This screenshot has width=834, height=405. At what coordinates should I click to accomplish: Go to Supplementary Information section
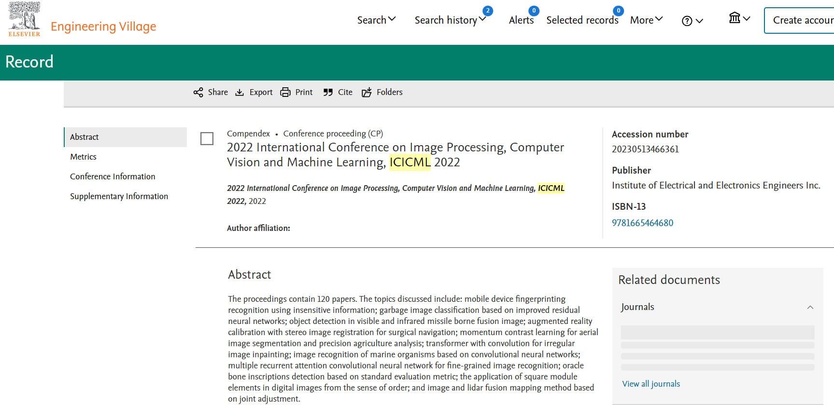click(119, 196)
